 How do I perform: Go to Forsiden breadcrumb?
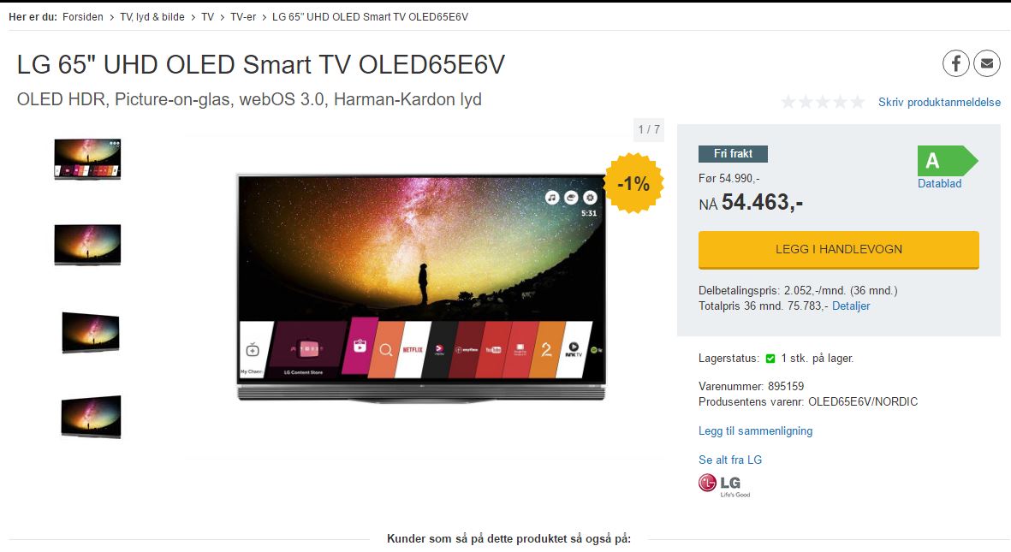click(x=82, y=17)
